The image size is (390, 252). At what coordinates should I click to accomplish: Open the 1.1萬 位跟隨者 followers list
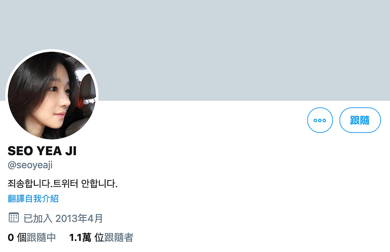pos(101,237)
